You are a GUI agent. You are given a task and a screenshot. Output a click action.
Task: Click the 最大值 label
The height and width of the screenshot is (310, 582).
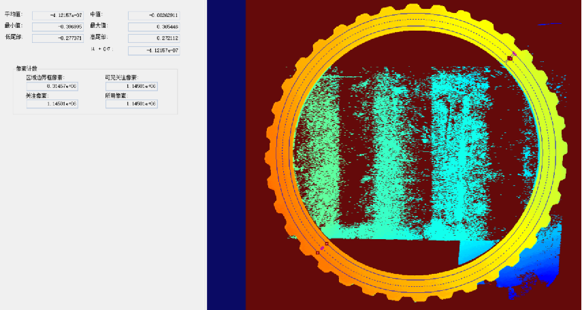click(x=98, y=26)
